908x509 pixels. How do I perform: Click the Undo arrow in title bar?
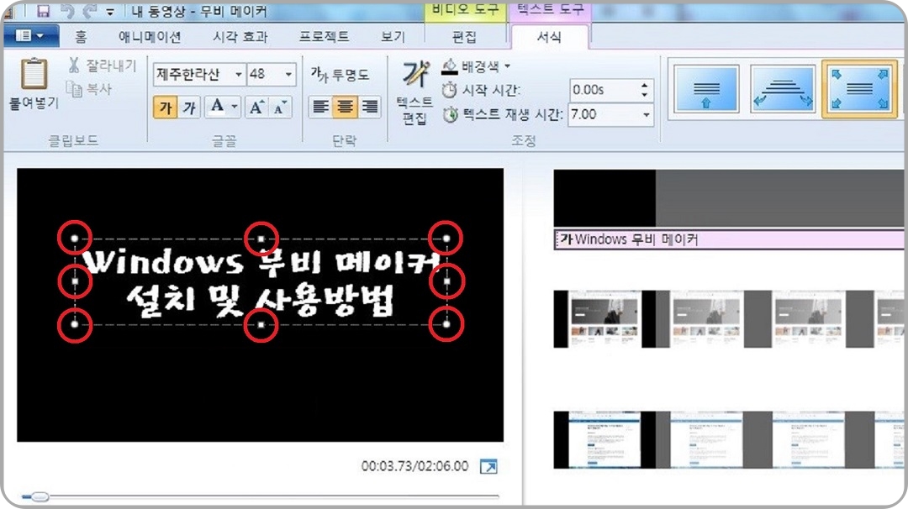(x=68, y=10)
